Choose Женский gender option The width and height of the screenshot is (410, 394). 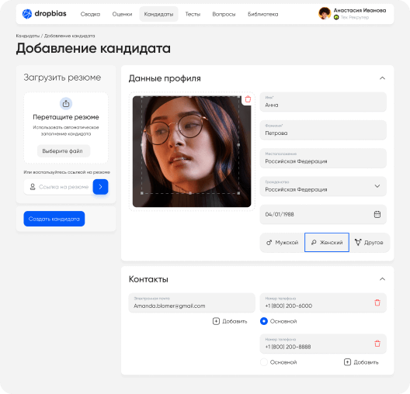pyautogui.click(x=327, y=243)
